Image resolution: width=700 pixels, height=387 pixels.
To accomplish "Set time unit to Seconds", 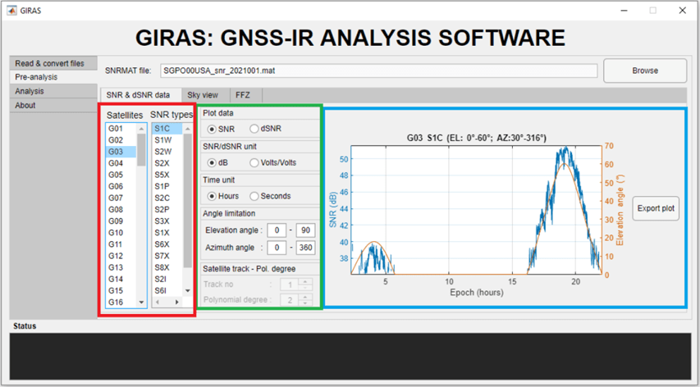I will click(x=254, y=196).
